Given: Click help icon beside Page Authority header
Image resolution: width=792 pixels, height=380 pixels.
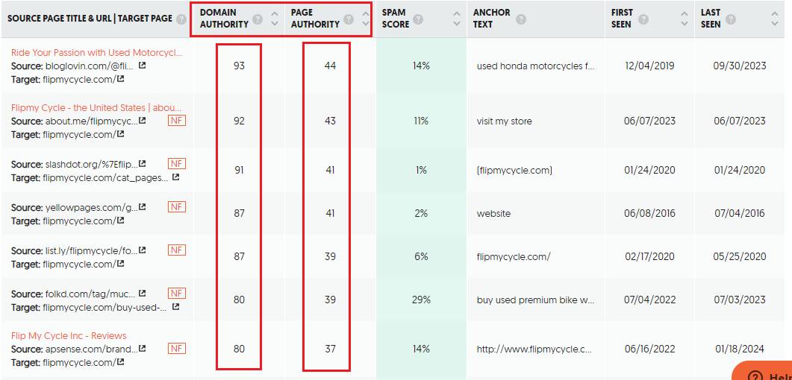Looking at the screenshot, I should click(x=349, y=19).
